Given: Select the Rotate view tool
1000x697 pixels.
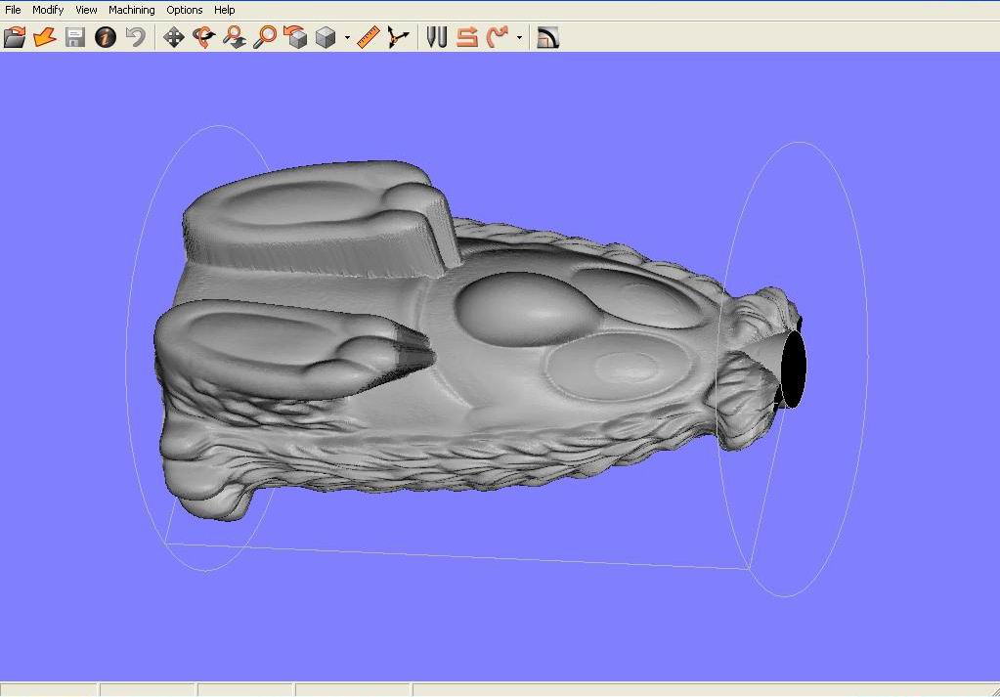Looking at the screenshot, I should point(204,37).
